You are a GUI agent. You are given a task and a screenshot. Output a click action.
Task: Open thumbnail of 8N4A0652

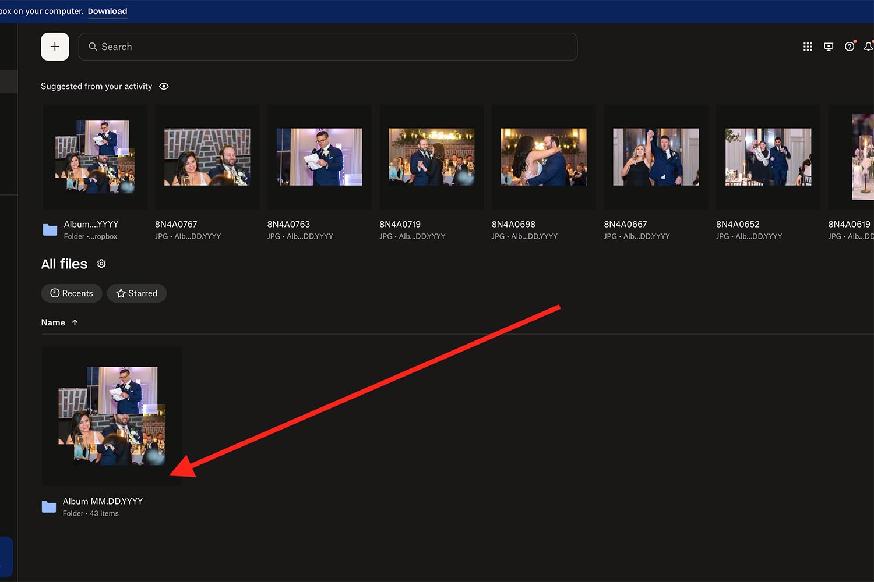(x=768, y=157)
